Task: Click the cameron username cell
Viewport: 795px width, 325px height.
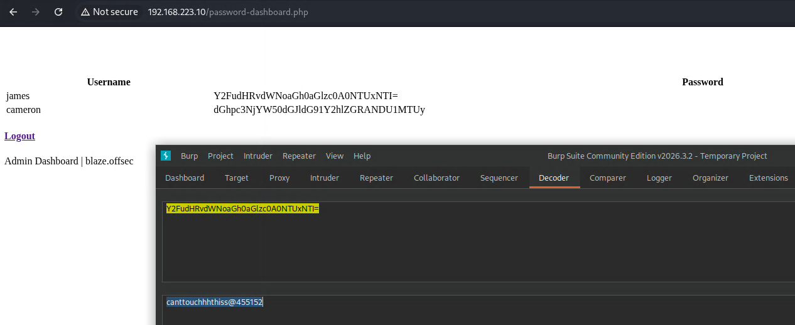Action: 23,110
